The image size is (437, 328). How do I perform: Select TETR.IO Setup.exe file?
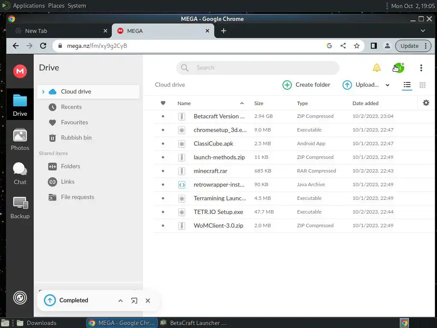click(x=294, y=212)
